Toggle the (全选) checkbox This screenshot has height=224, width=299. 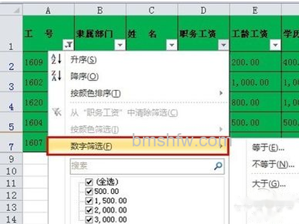pos(89,182)
